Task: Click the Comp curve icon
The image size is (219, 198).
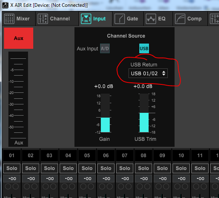Action: 180,19
